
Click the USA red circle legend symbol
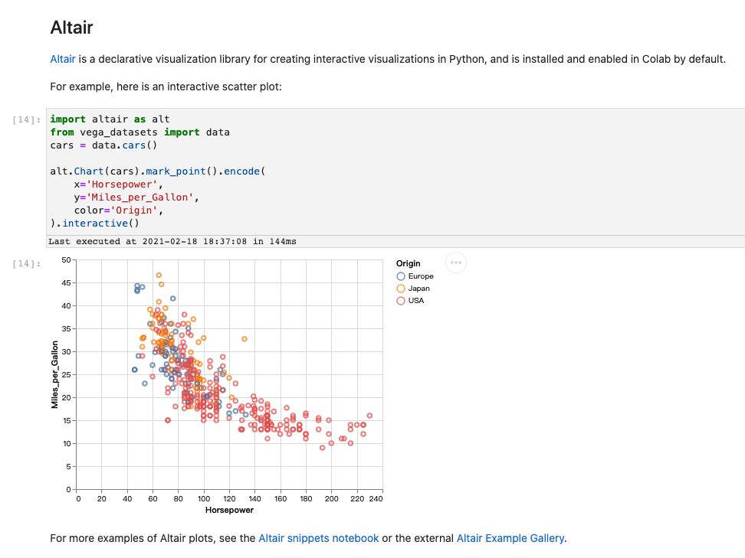click(401, 301)
